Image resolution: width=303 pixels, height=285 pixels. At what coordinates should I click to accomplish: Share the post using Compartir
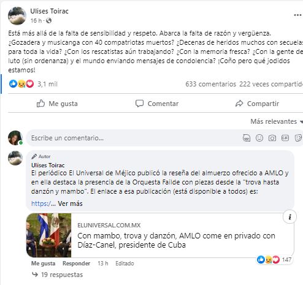[257, 104]
